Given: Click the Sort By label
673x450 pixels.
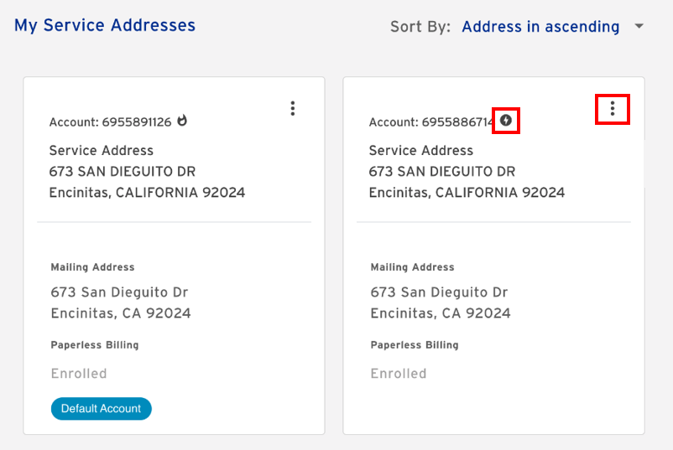Looking at the screenshot, I should 420,27.
